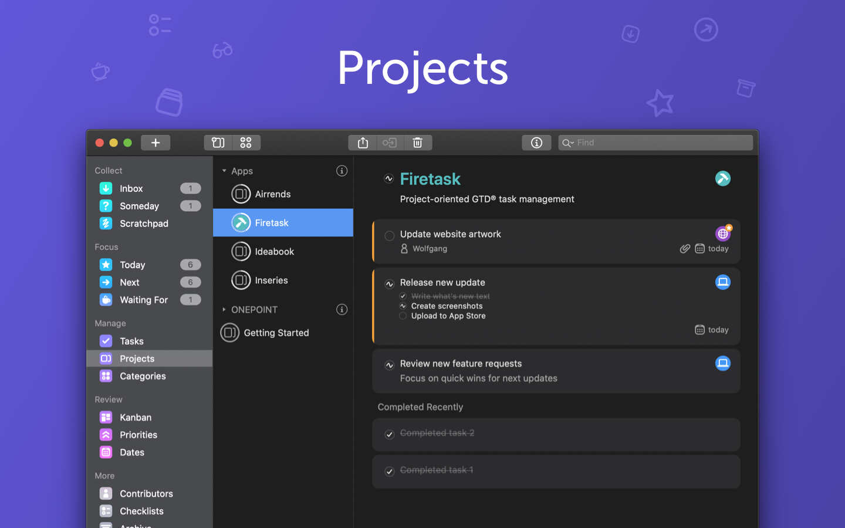845x528 pixels.
Task: Uncheck the completed subtask Write what's new text
Action: 403,296
